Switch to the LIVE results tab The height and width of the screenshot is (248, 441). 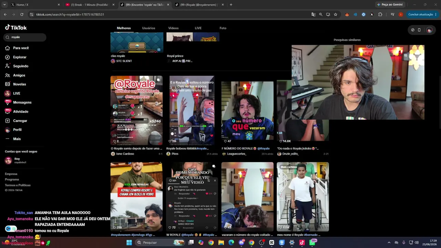click(198, 28)
